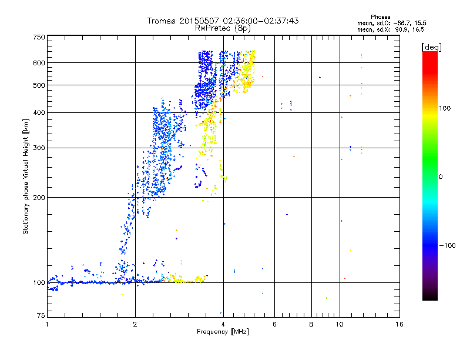Click the x-axis '10' tick label
This screenshot has height=353, width=470.
pyautogui.click(x=340, y=324)
